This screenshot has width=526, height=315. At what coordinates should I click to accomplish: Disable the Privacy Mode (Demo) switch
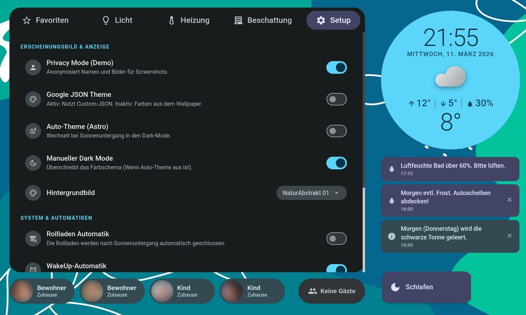click(337, 67)
